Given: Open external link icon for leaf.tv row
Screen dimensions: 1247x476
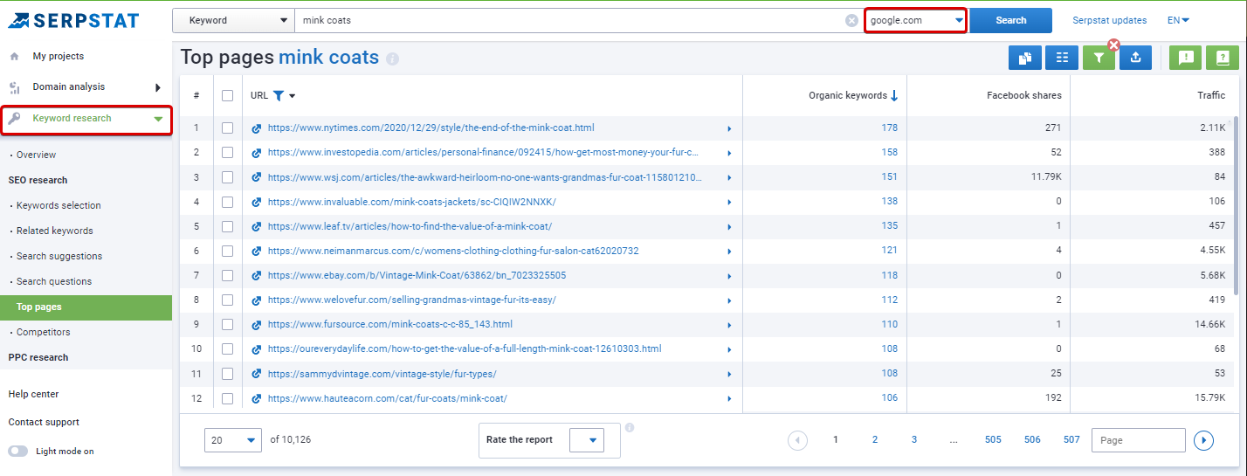Looking at the screenshot, I should (257, 226).
